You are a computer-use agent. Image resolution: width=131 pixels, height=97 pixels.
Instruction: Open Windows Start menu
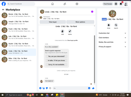coord(2,95)
